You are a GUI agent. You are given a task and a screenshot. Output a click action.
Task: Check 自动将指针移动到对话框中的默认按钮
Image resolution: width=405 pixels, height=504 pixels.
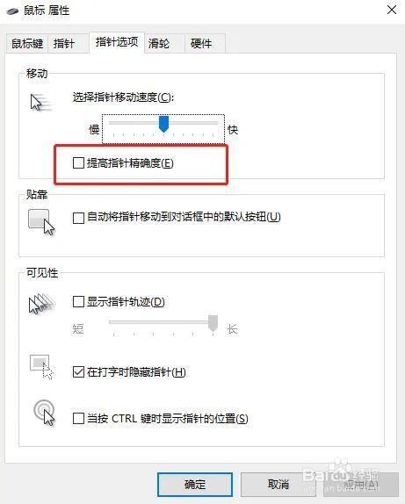(78, 218)
